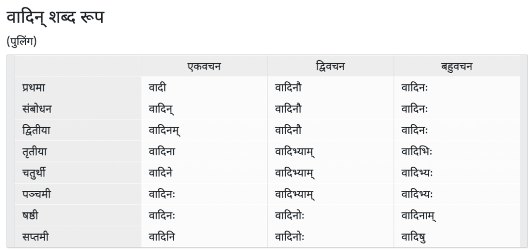This screenshot has height=250, width=528.
Task: Select the वादिने cell in चतुर्थी row
Action: (x=162, y=173)
